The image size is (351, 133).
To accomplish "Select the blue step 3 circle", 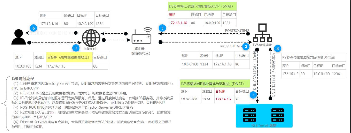I will click(x=252, y=95).
